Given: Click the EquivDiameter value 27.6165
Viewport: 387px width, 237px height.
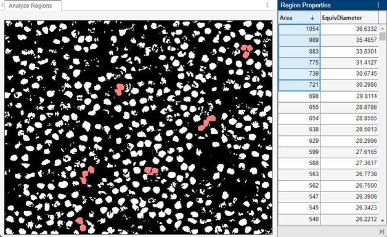Looking at the screenshot, I should click(366, 152).
